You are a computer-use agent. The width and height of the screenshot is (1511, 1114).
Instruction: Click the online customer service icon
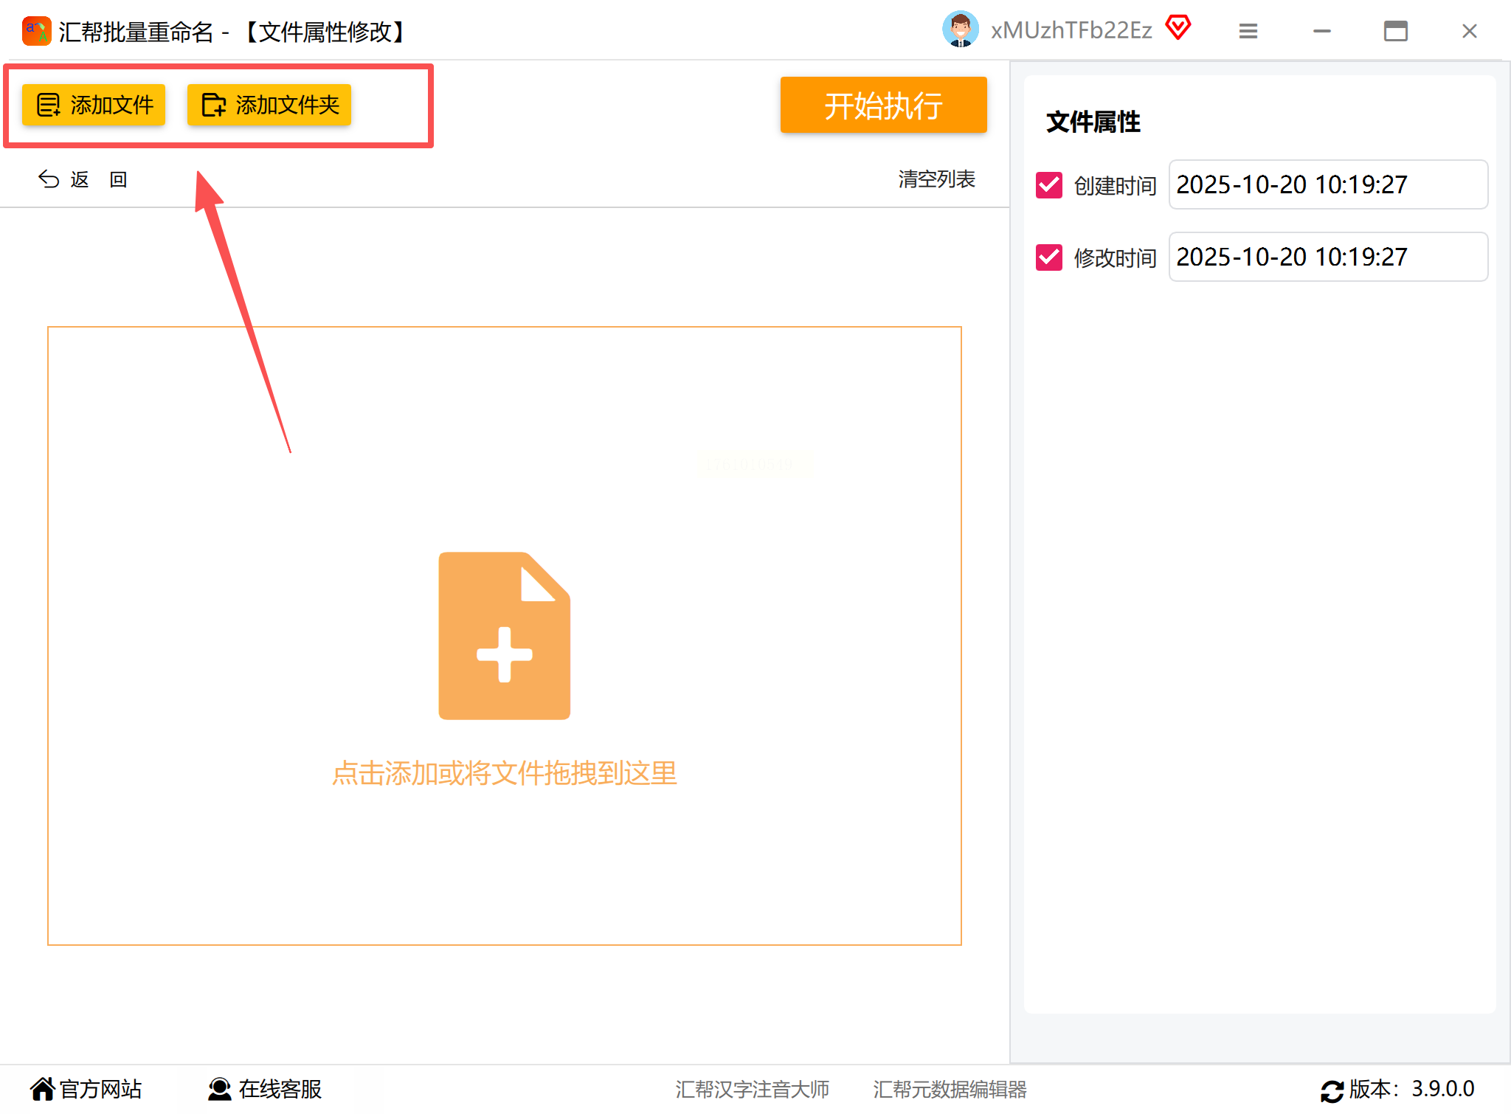click(x=219, y=1089)
